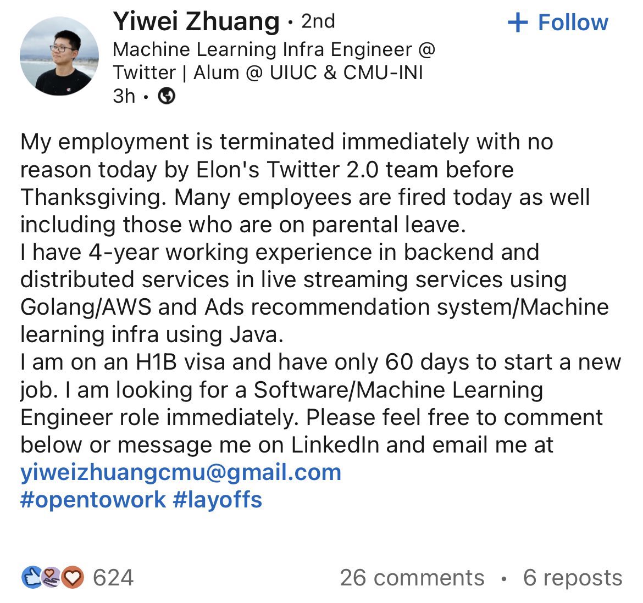Screen dimensions: 643x603
Task: Open the #layoffs hashtag
Action: click(x=217, y=500)
